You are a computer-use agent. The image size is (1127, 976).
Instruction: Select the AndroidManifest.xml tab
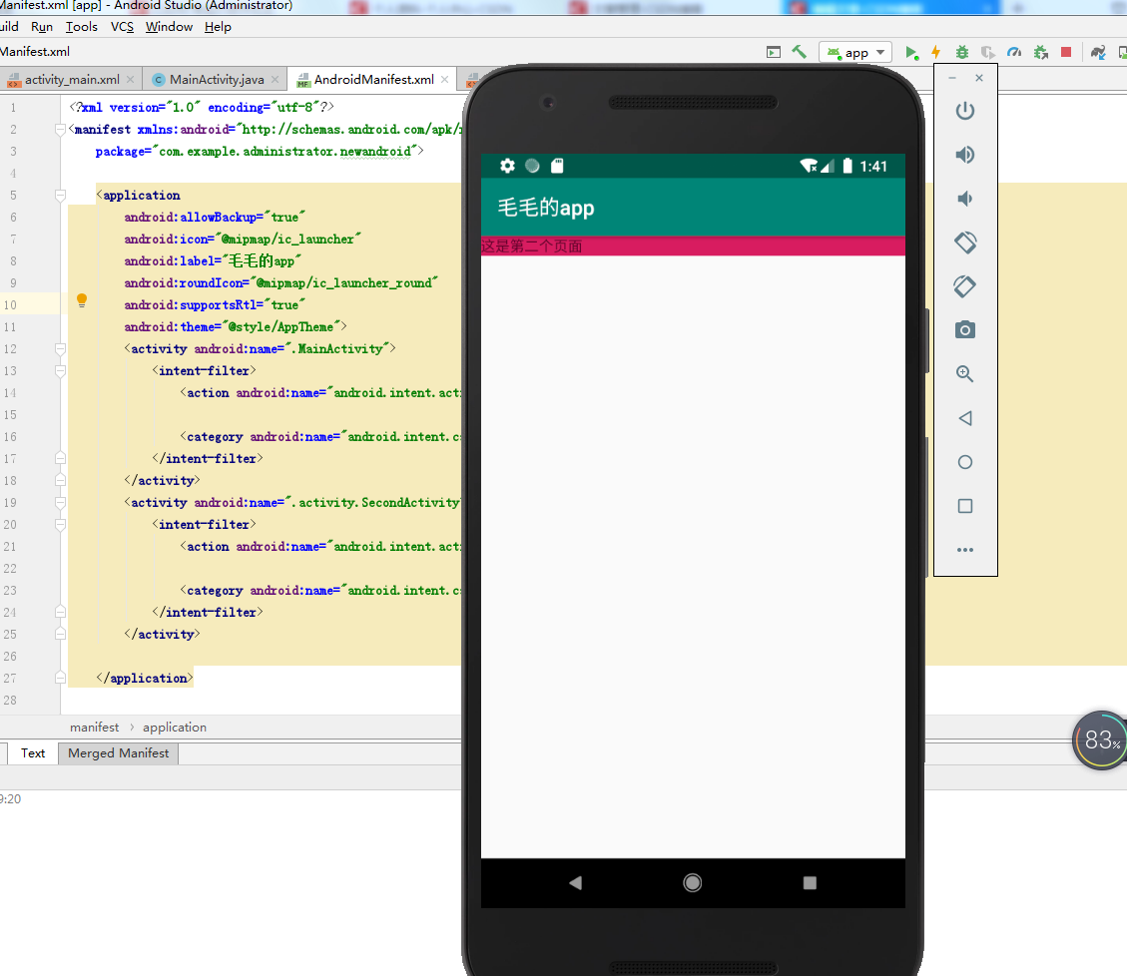[x=373, y=80]
